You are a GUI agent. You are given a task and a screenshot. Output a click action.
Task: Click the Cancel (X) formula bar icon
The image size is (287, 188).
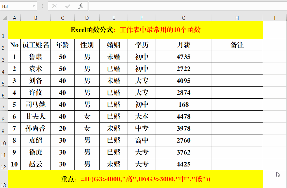[x=54, y=6]
